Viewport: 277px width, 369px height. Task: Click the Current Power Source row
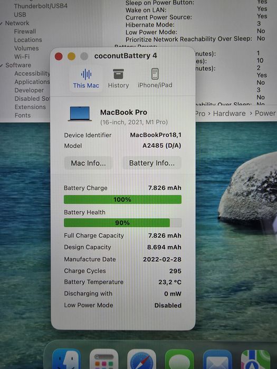(x=197, y=17)
